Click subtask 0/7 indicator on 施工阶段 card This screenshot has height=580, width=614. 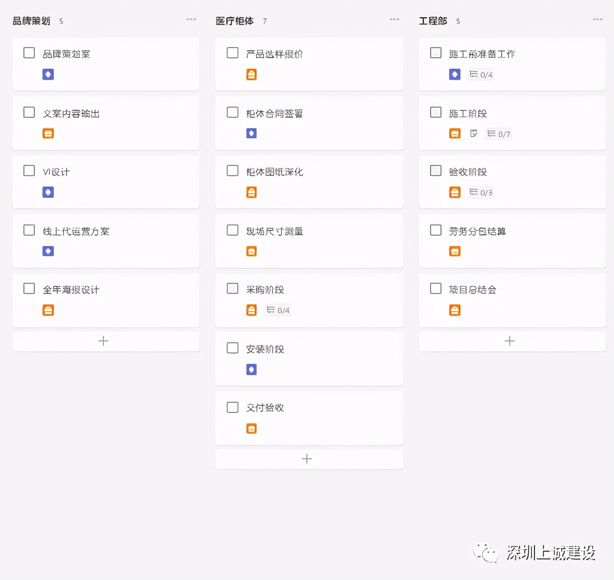(498, 134)
